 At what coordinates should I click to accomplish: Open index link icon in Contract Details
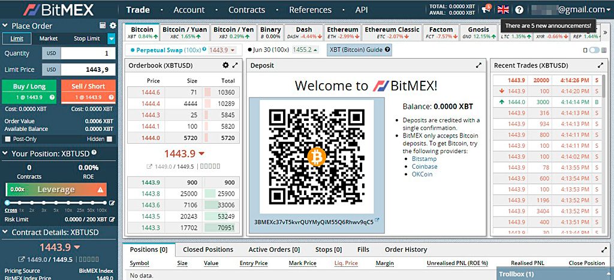click(x=22, y=260)
